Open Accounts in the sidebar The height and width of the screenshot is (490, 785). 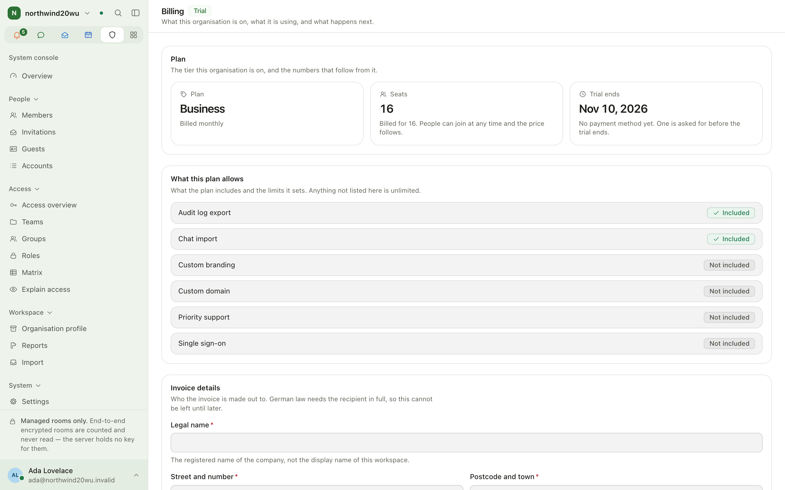coord(74,166)
